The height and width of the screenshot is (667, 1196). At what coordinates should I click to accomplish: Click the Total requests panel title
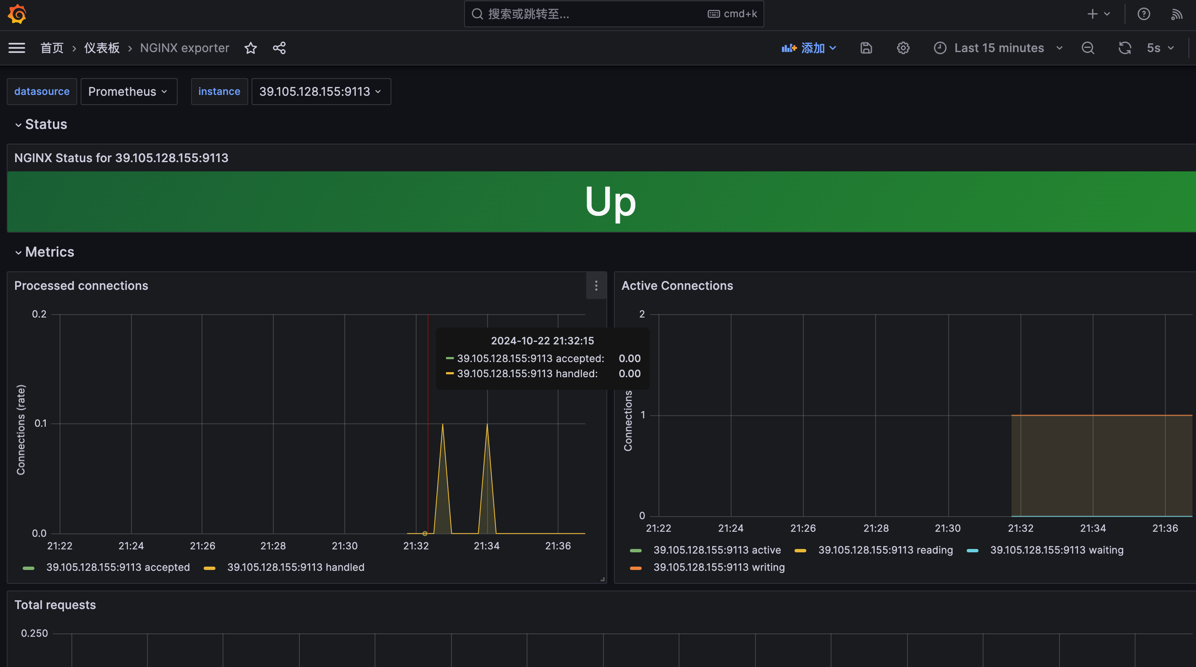coord(55,605)
